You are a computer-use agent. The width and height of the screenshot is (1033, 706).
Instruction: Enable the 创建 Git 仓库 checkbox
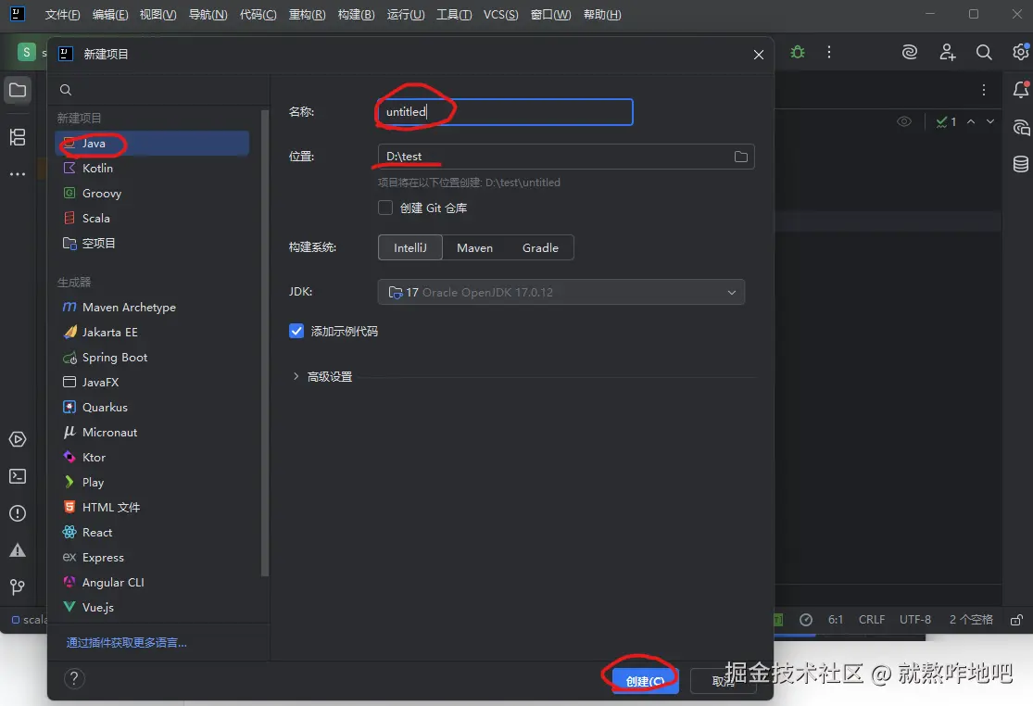click(x=385, y=208)
